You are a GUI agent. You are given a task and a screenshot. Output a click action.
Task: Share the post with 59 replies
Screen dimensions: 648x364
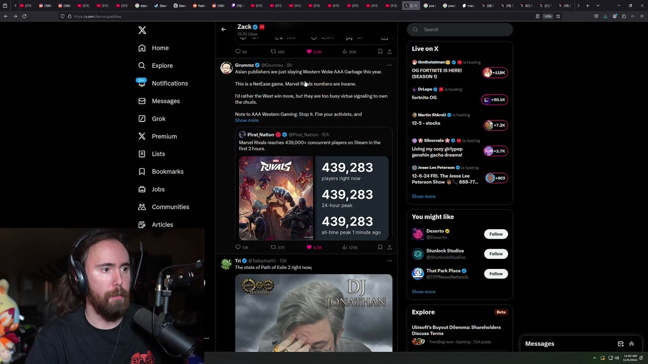[389, 52]
